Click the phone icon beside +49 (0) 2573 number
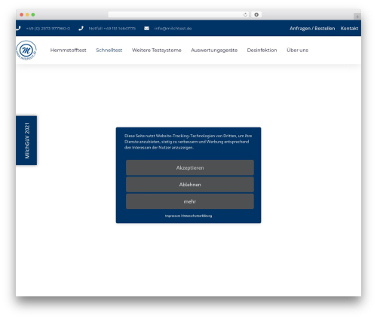 click(18, 29)
